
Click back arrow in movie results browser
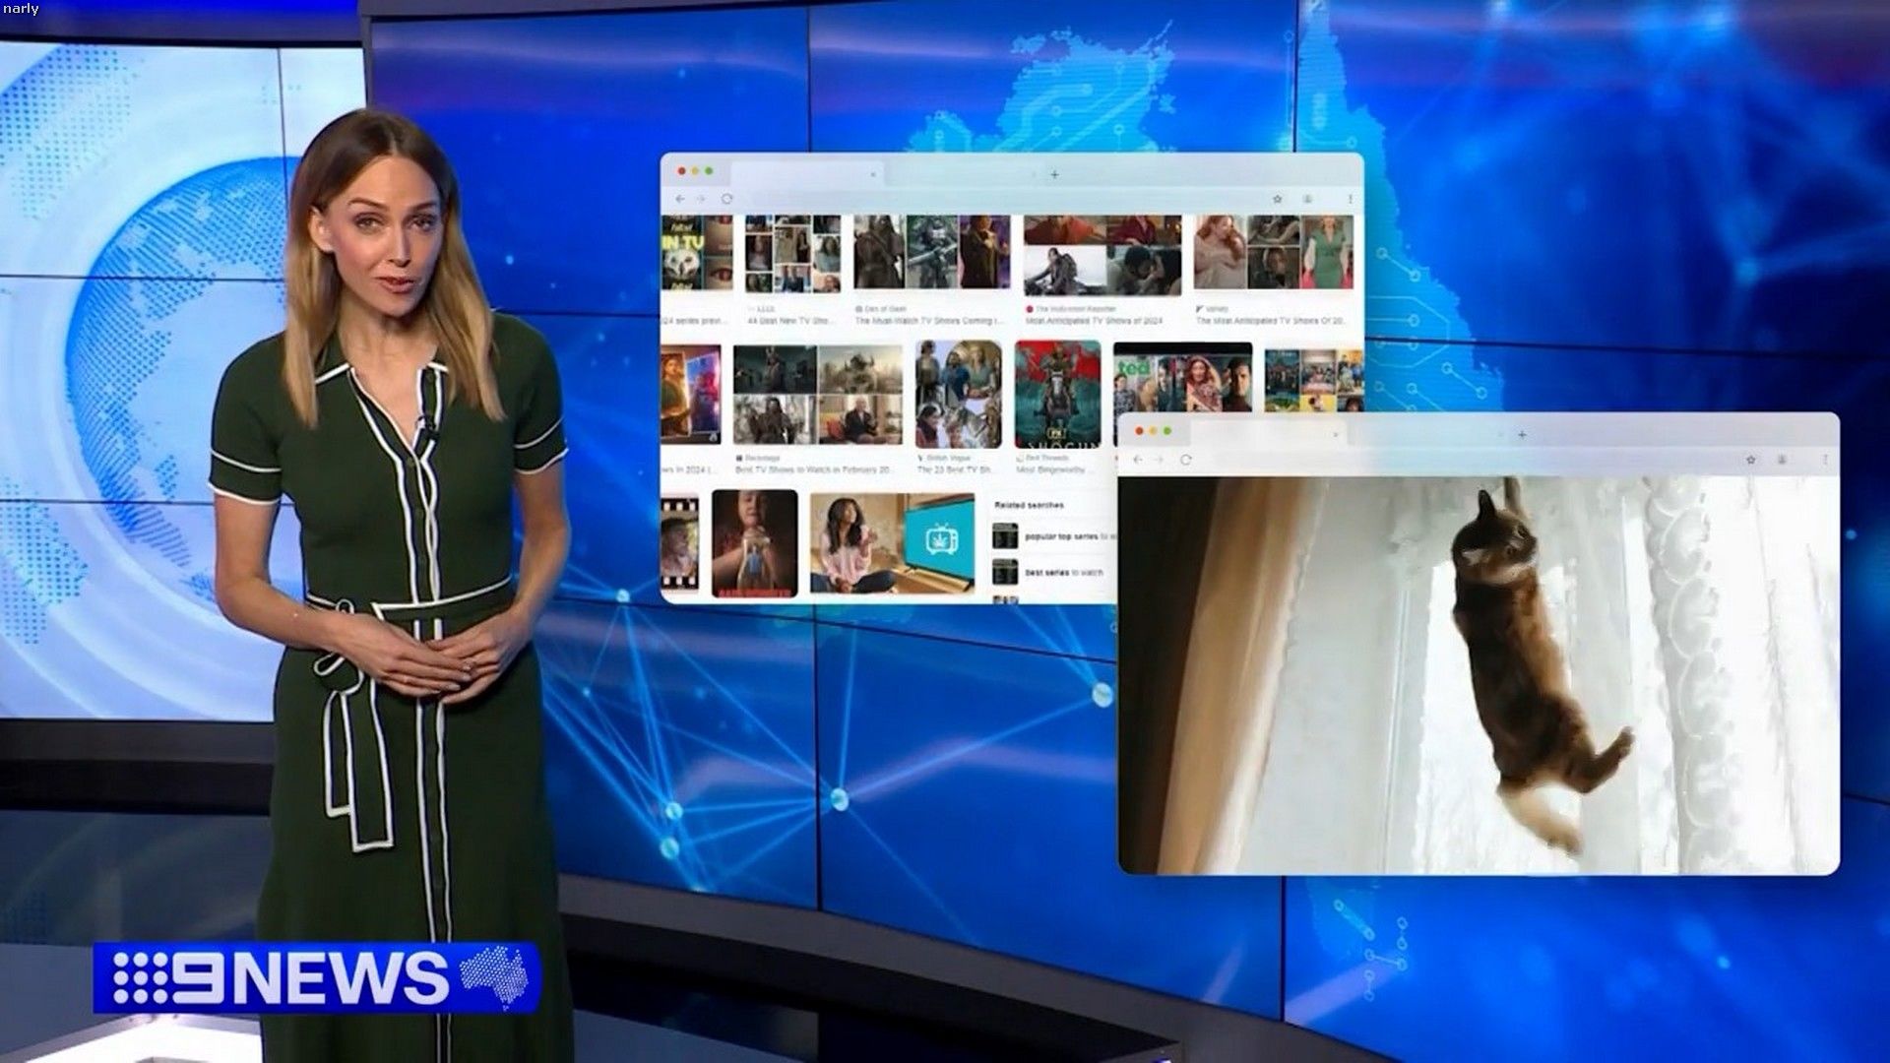(x=679, y=199)
